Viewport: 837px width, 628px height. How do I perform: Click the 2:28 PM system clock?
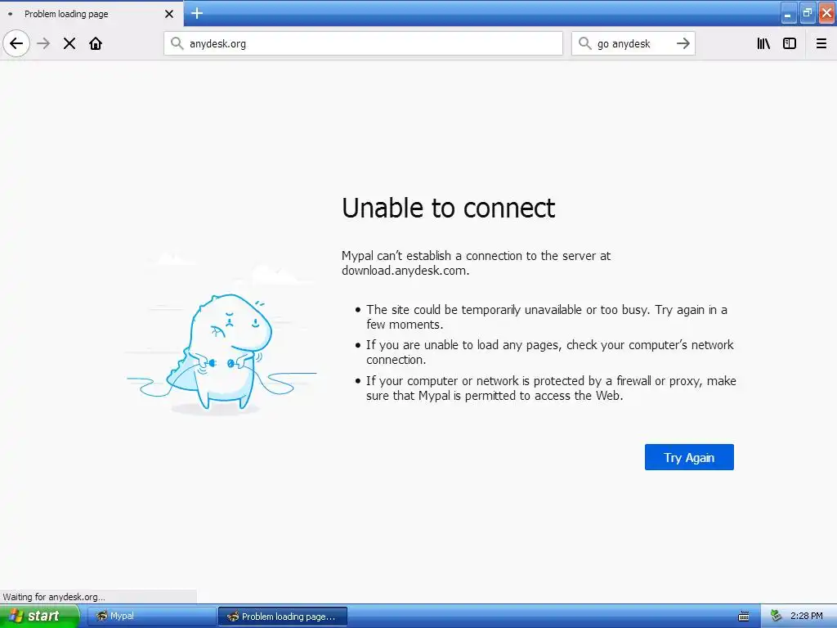(806, 617)
